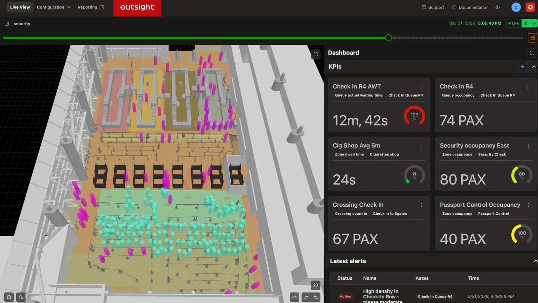Viewport: 538px width, 303px height.
Task: Click the 'Passport Control' zone label
Action: coord(494,214)
